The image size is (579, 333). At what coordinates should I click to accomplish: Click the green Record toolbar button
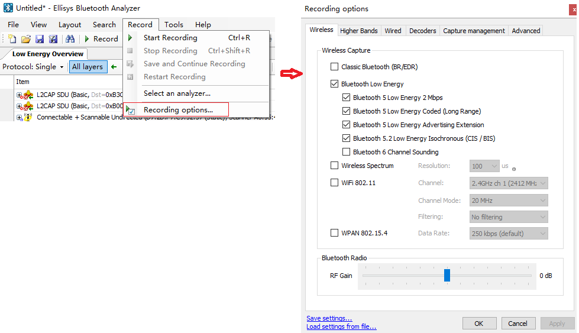pos(101,39)
